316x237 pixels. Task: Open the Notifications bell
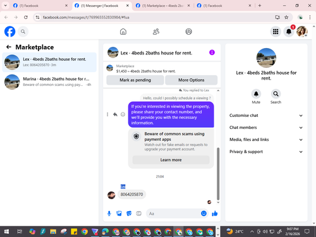(x=289, y=32)
